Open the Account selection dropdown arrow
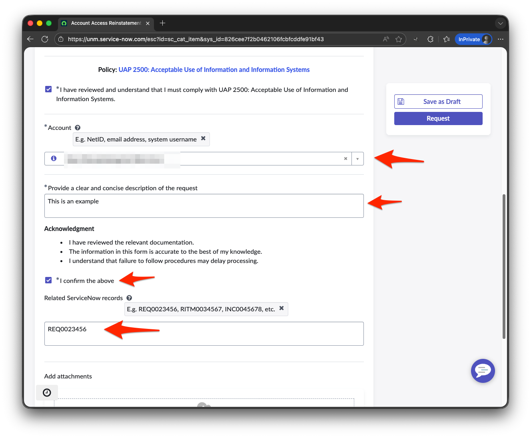531x438 pixels. tap(357, 158)
